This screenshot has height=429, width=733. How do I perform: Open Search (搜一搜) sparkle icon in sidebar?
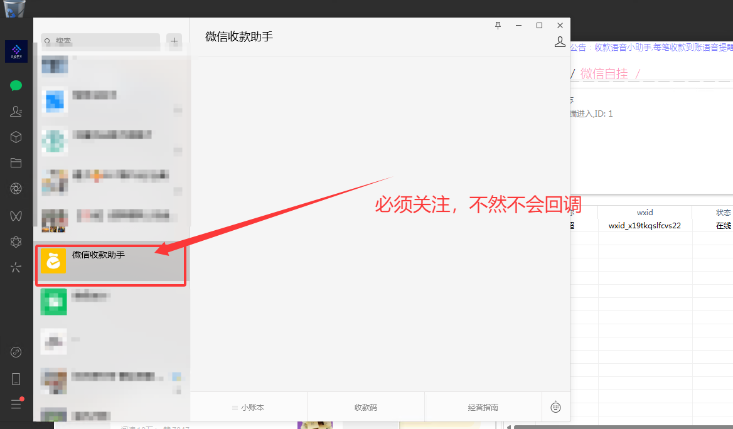pyautogui.click(x=16, y=267)
